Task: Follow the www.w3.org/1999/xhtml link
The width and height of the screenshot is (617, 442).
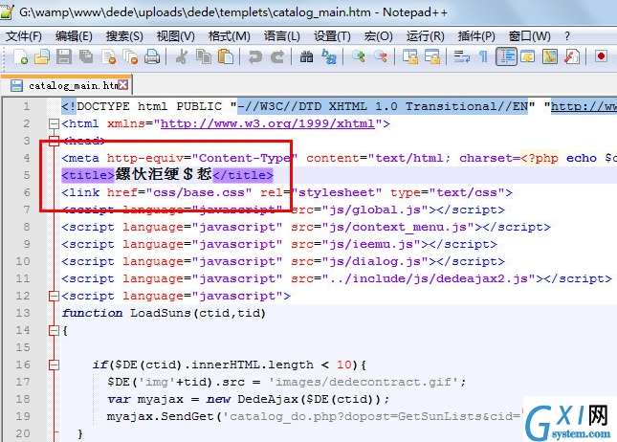Action: pyautogui.click(x=268, y=123)
